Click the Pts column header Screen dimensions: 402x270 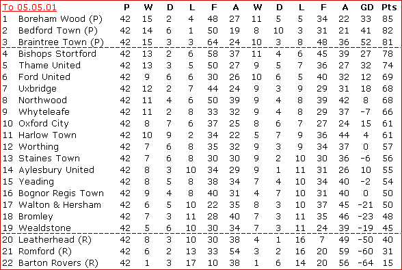389,8
